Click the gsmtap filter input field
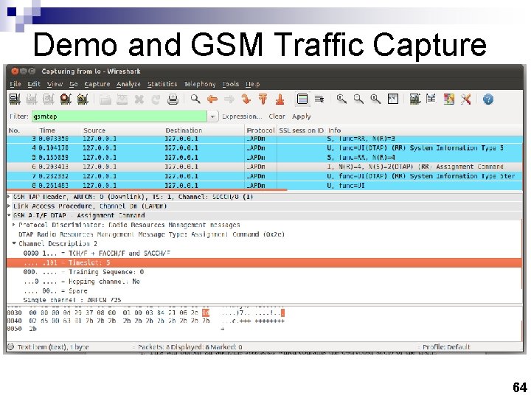 [x=119, y=116]
